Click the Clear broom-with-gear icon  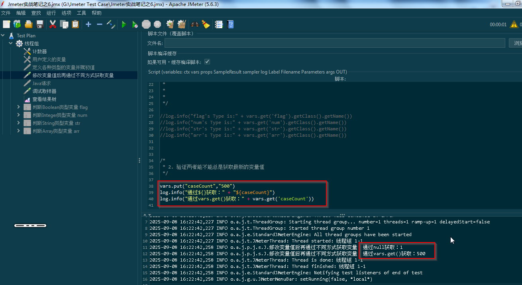tap(170, 24)
